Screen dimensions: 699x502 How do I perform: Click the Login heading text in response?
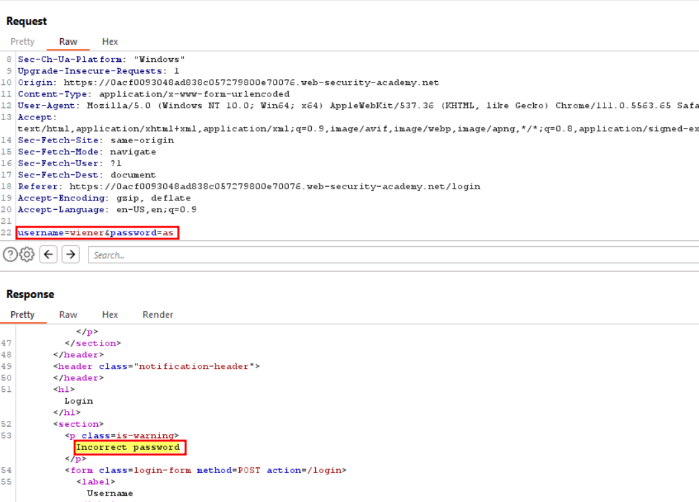tap(79, 401)
